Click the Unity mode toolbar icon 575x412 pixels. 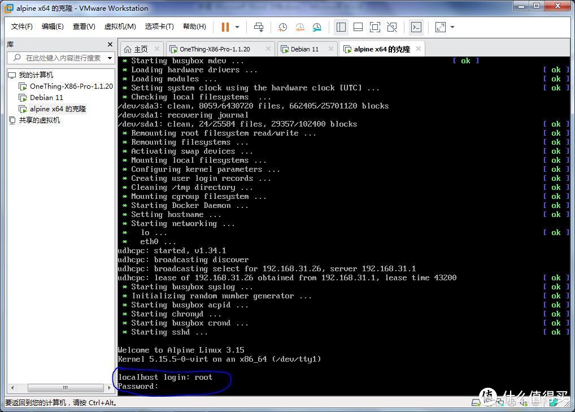[x=392, y=27]
